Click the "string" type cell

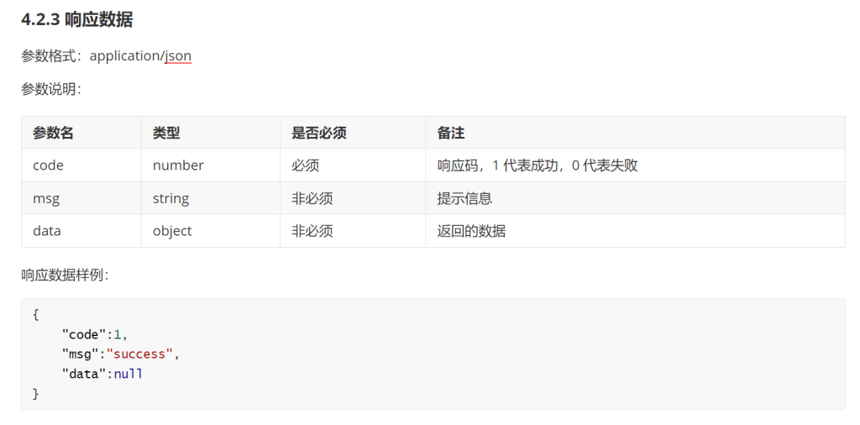(x=170, y=198)
